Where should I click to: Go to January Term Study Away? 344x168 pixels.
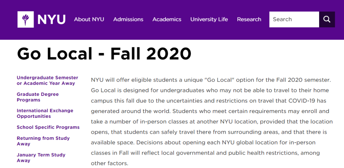click(x=41, y=158)
